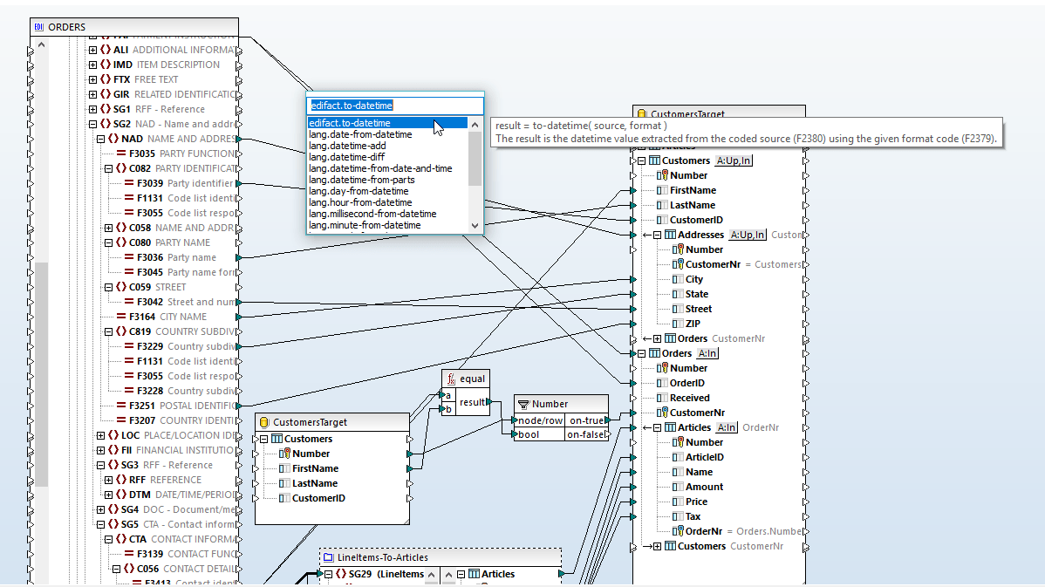Viewport: 1045px width, 587px height.
Task: Click the Orders table icon in target
Action: tap(653, 353)
